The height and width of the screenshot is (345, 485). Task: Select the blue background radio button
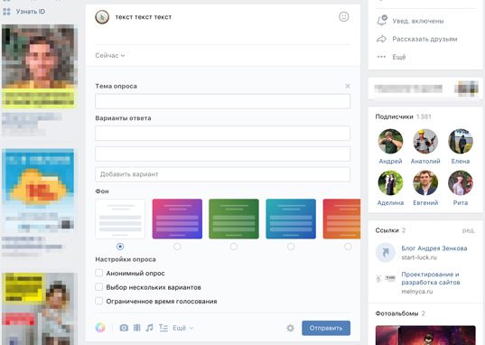(x=291, y=247)
